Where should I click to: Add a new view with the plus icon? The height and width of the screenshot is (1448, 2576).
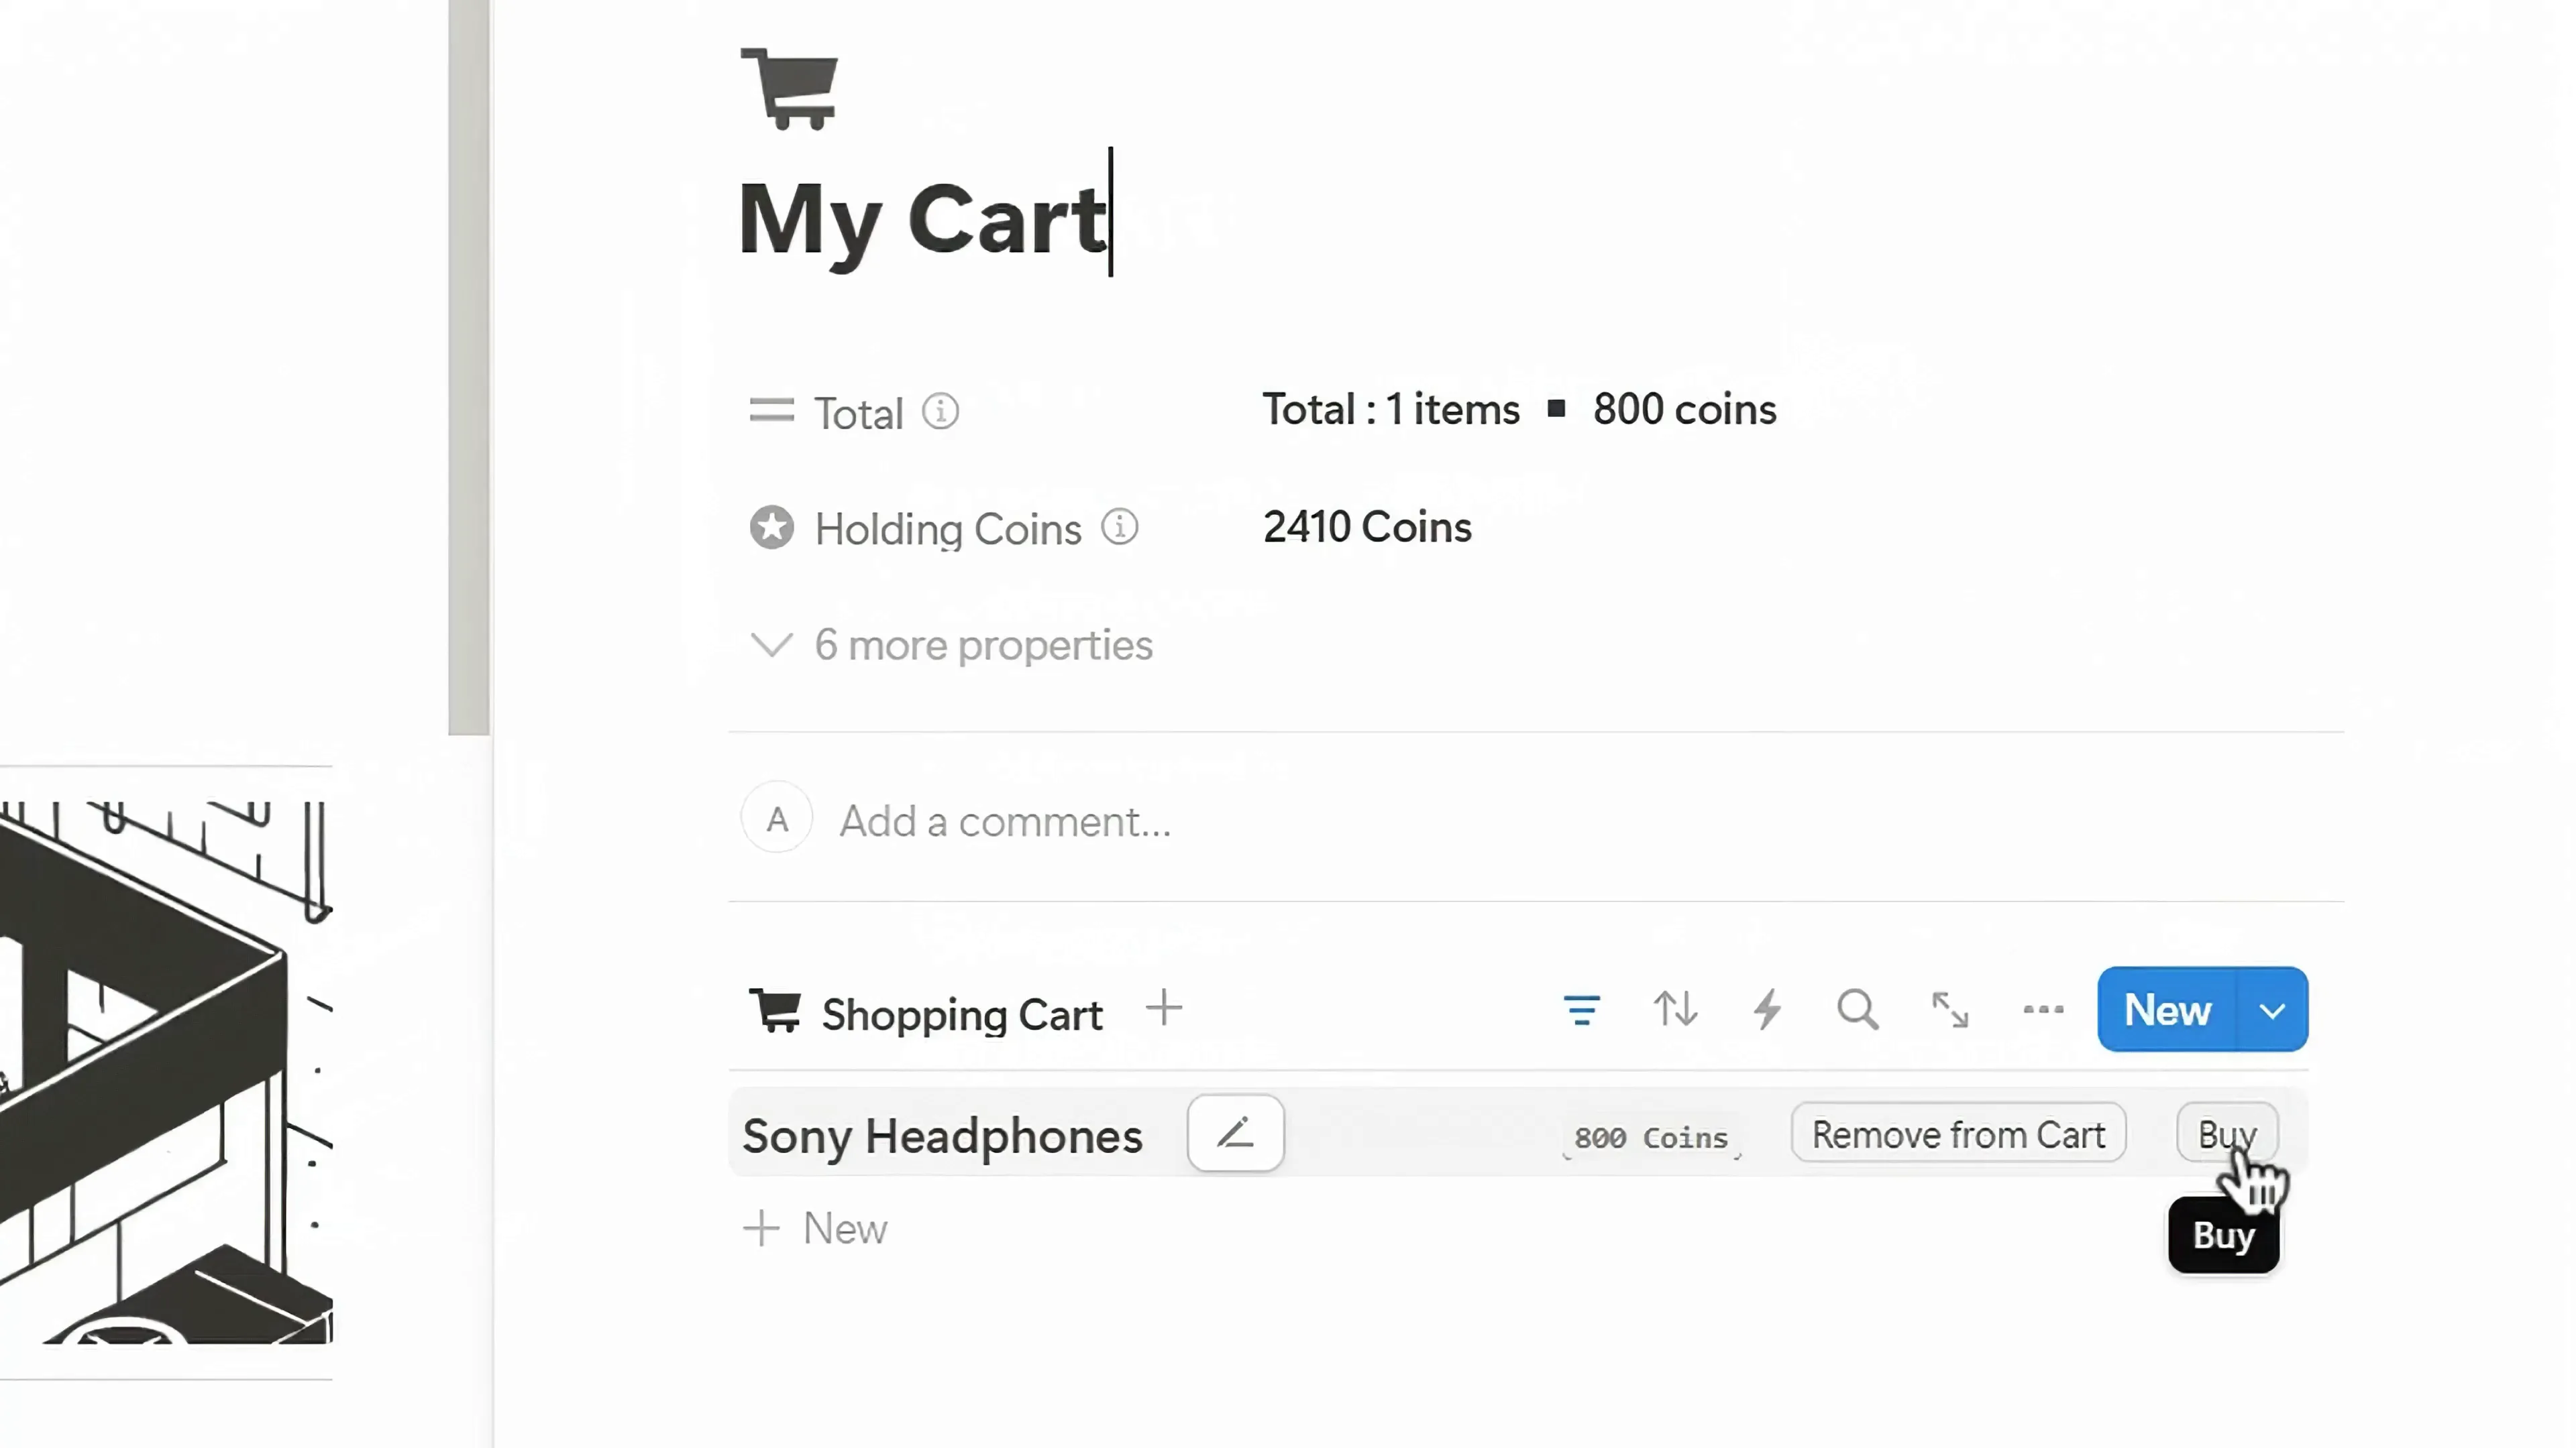tap(1163, 1010)
